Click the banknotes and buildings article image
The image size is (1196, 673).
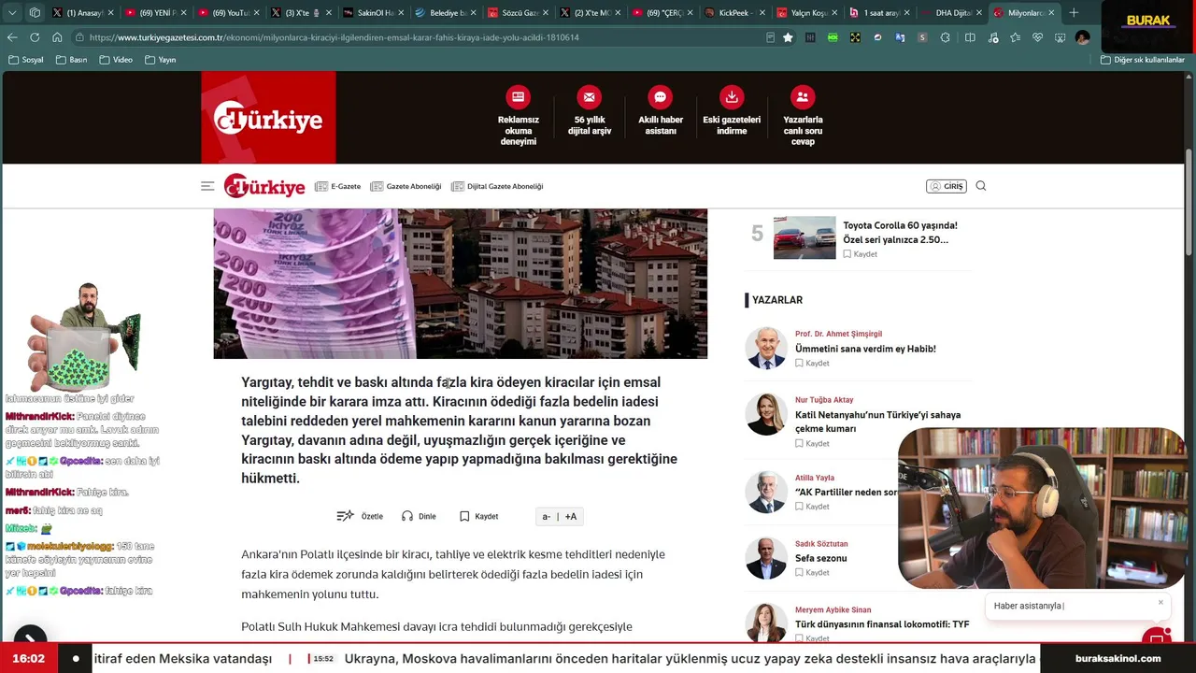point(460,283)
